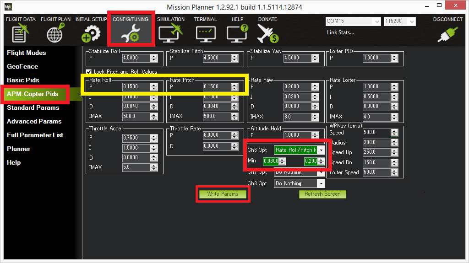Select Standard Params in sidebar
The image size is (469, 263).
(33, 107)
